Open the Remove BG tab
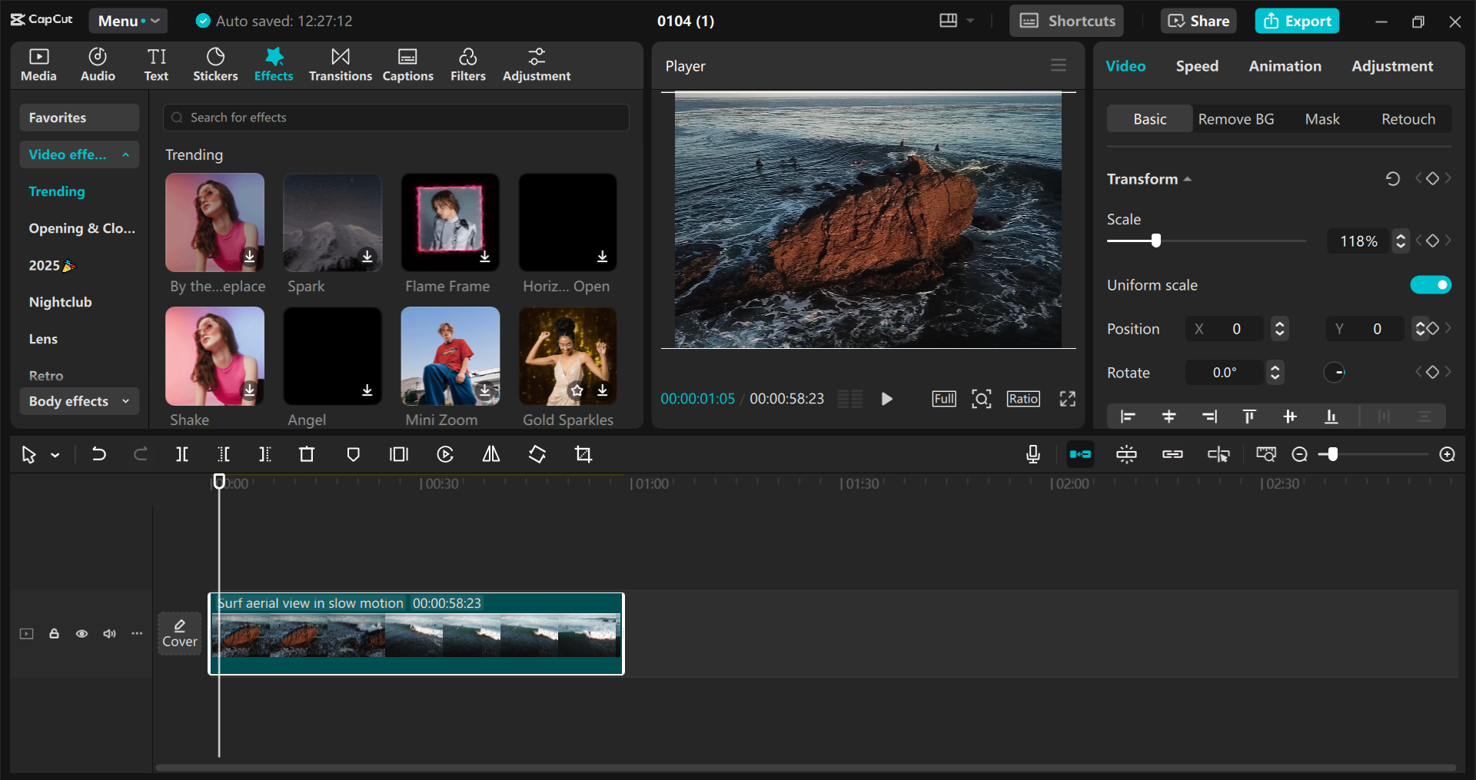This screenshot has width=1476, height=780. pos(1236,118)
